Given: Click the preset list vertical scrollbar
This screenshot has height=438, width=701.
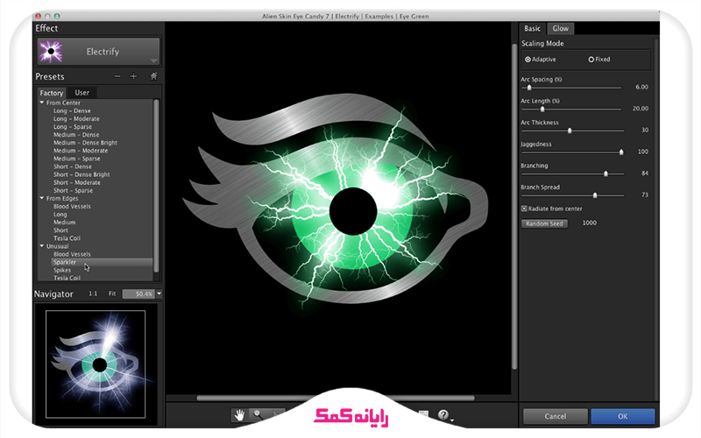Looking at the screenshot, I should (x=156, y=186).
